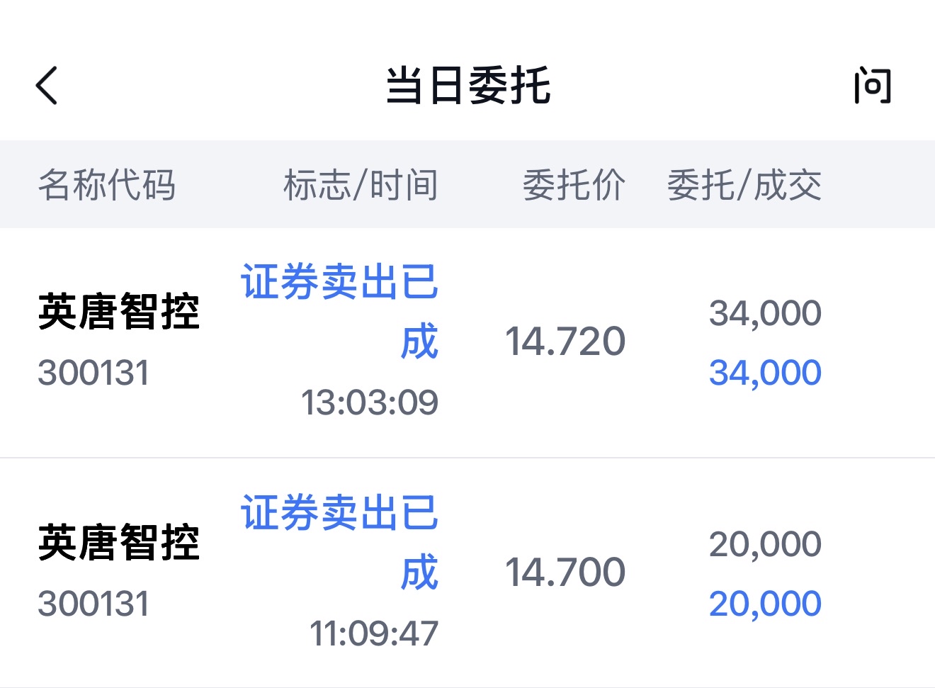Open second 英唐智控 order at 11:09:47
935x688 pixels.
click(x=467, y=573)
